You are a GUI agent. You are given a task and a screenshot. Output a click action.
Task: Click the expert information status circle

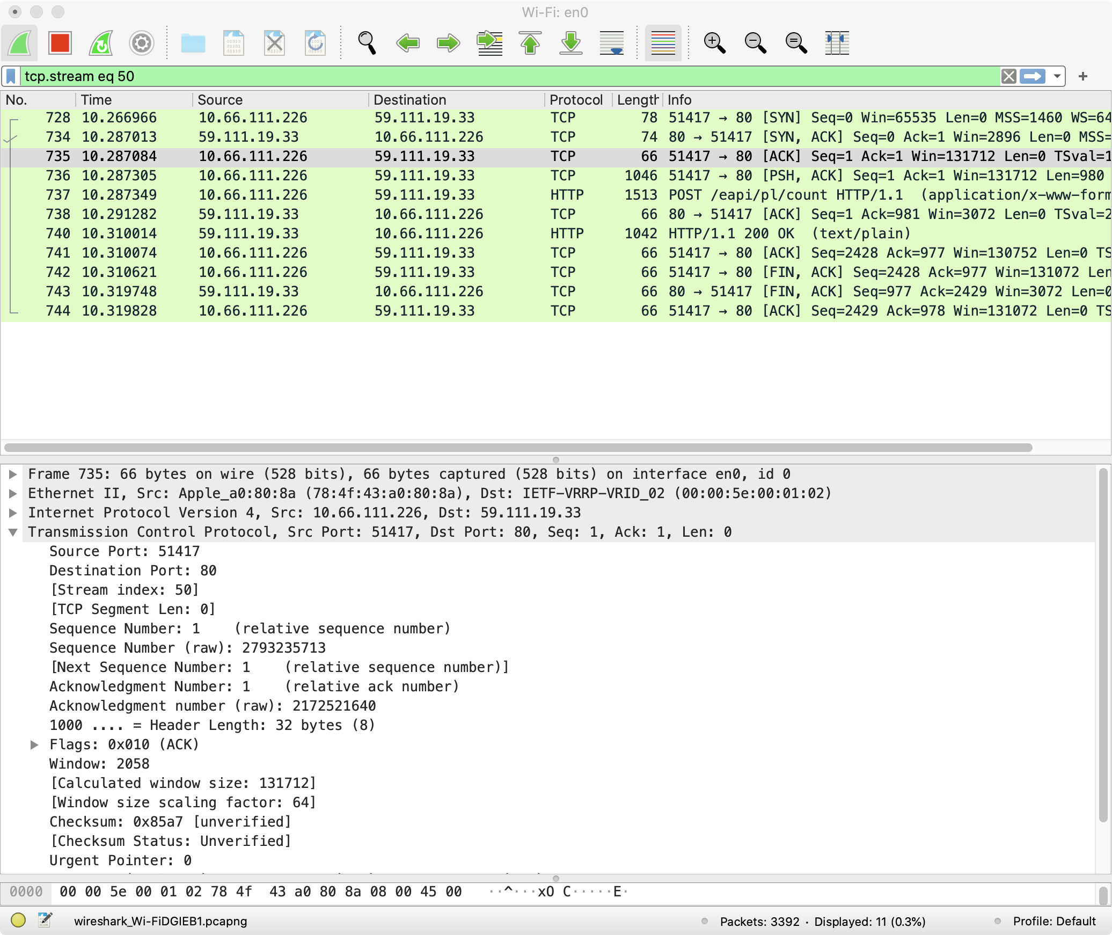[18, 921]
